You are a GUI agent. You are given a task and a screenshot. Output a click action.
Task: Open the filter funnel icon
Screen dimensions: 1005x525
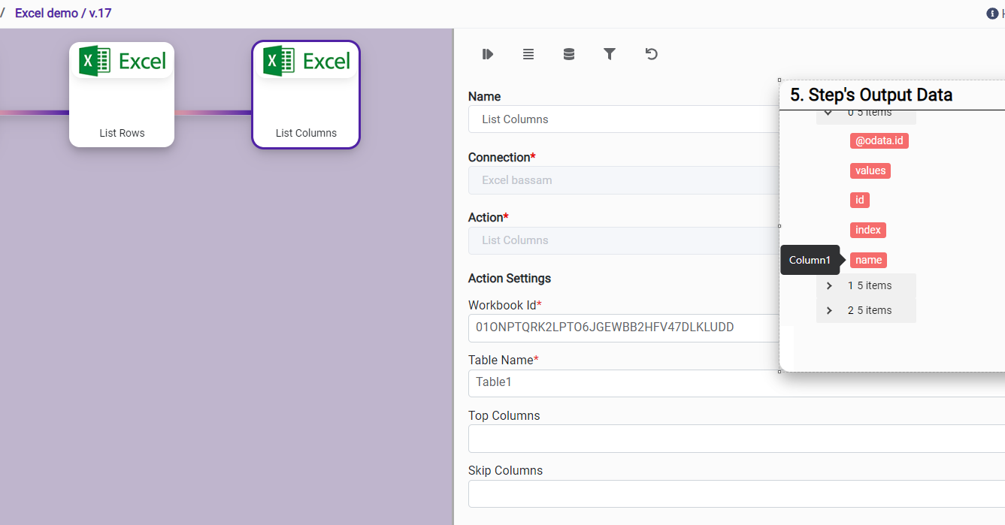[x=610, y=54]
